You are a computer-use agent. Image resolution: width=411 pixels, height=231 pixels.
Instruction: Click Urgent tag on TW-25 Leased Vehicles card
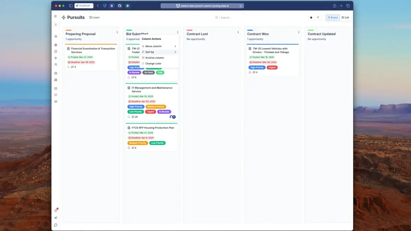click(273, 67)
